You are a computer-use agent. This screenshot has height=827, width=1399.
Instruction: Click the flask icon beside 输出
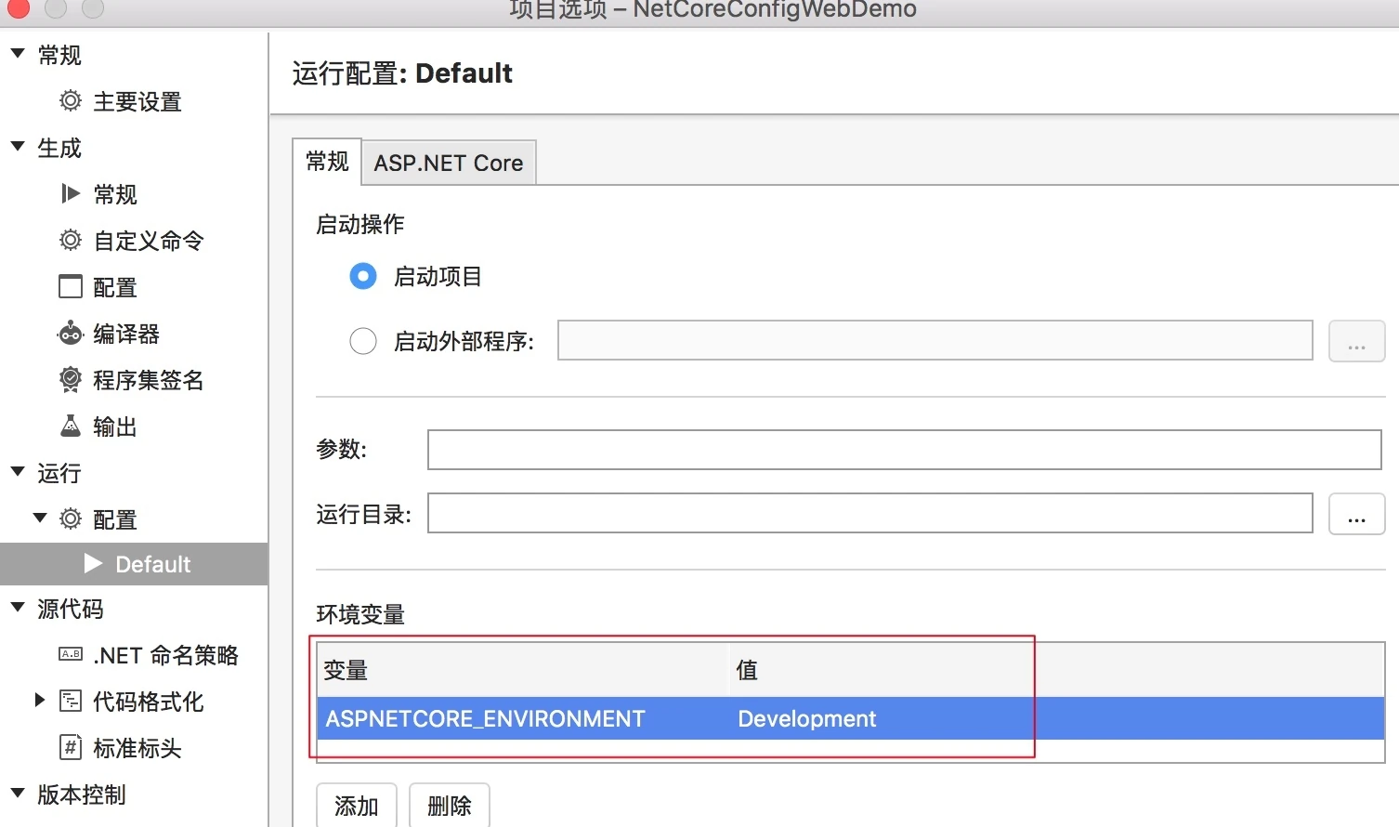71,426
